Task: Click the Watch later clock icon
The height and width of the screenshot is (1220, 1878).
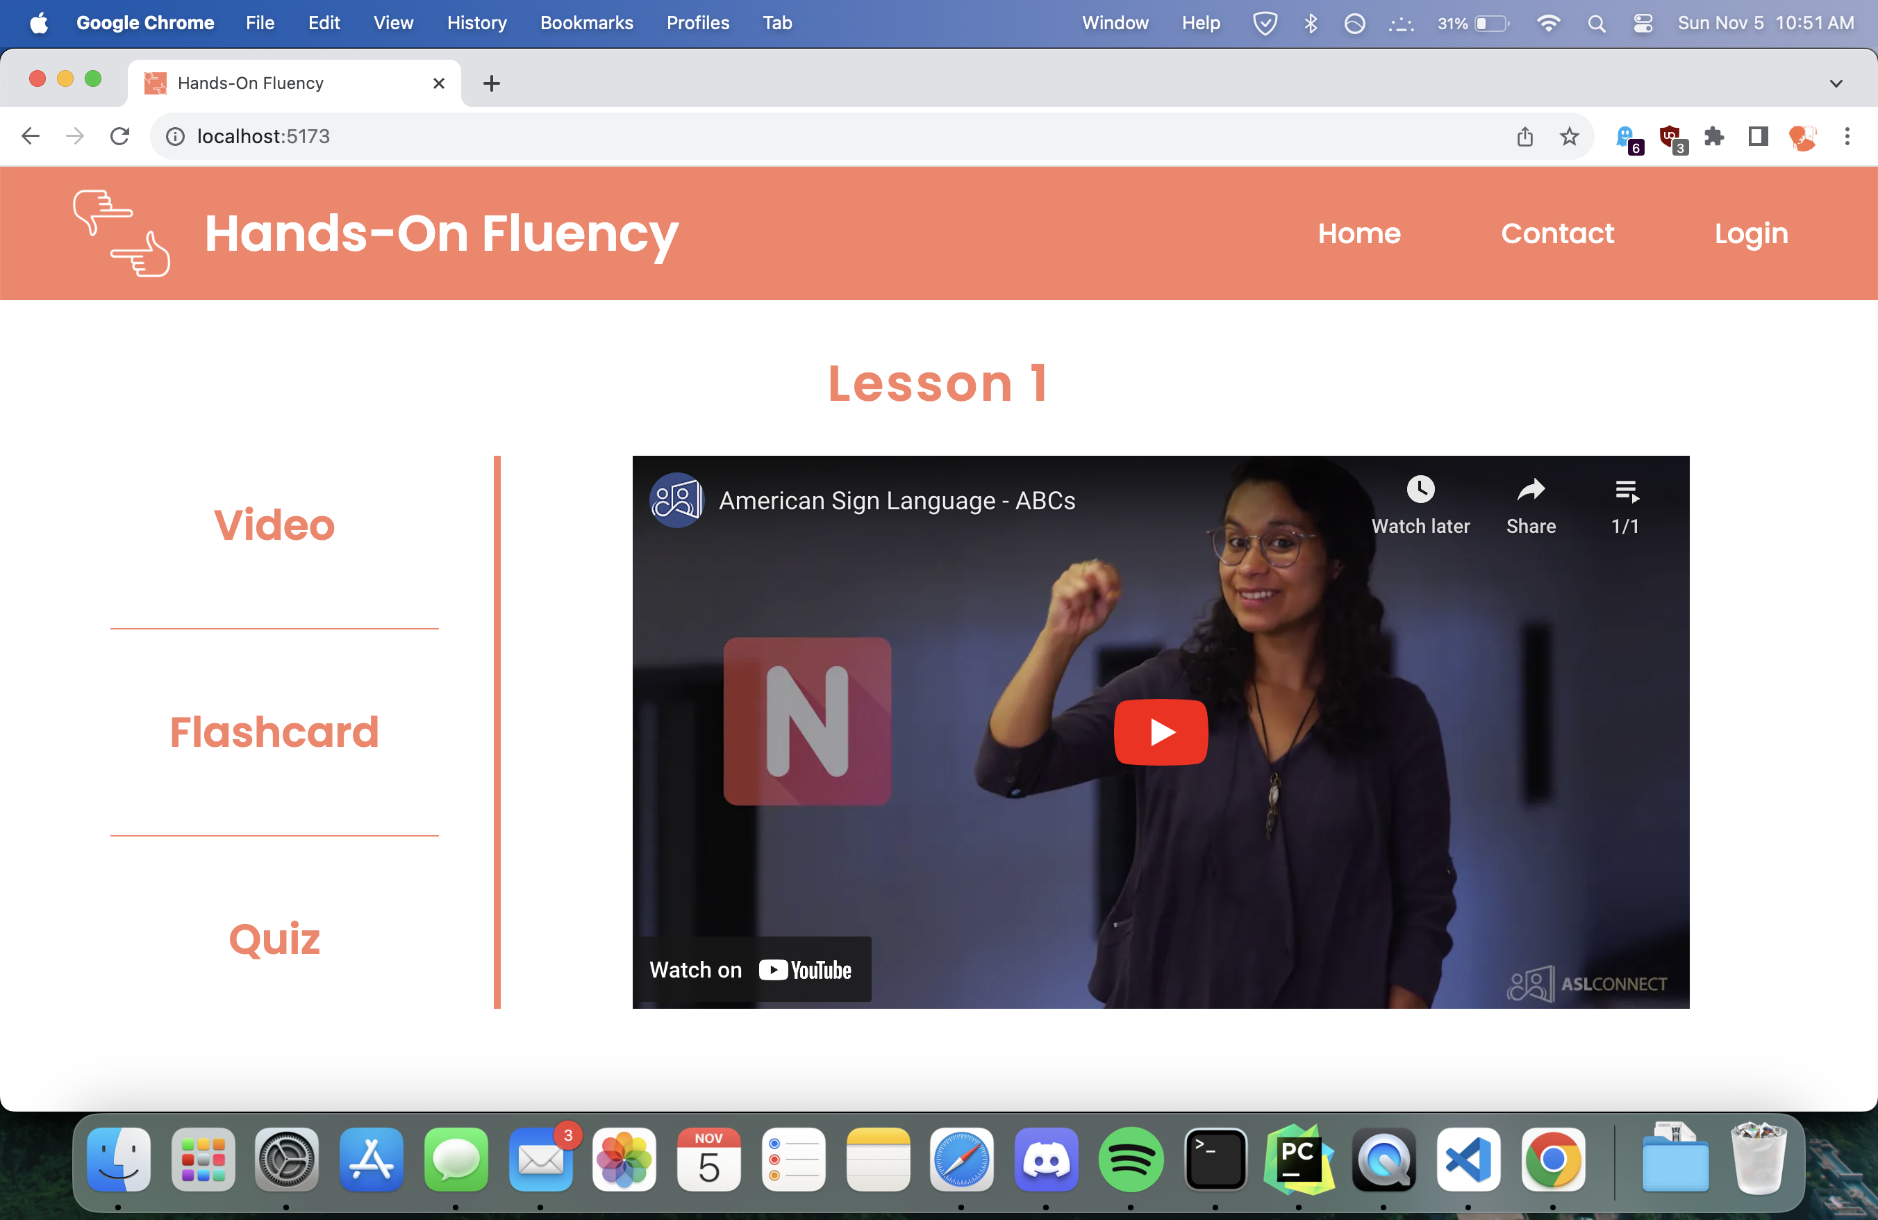Action: (x=1420, y=490)
